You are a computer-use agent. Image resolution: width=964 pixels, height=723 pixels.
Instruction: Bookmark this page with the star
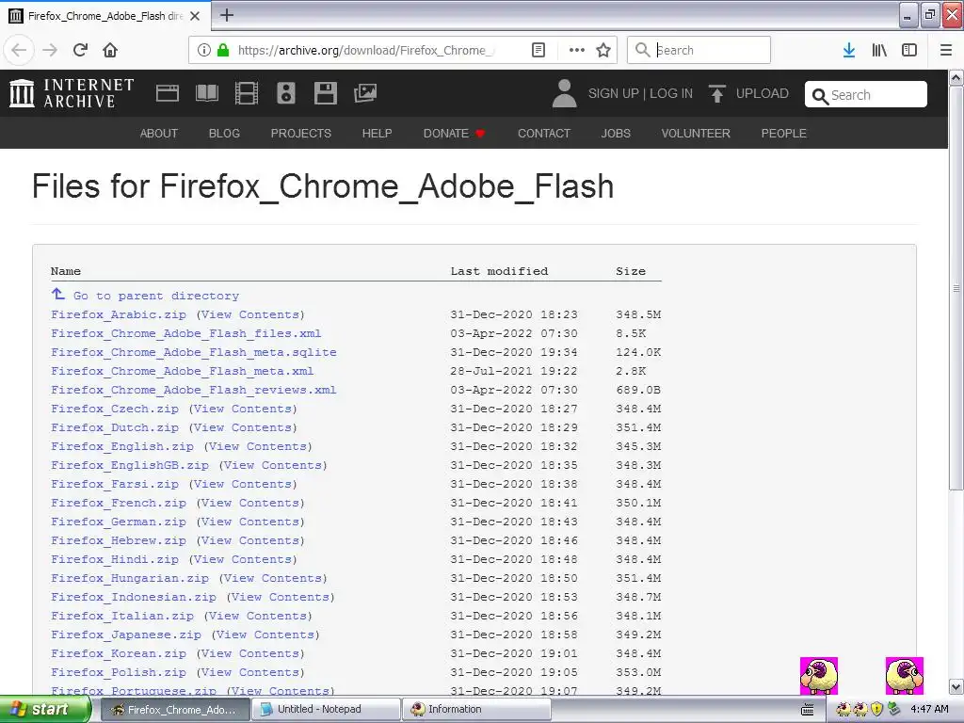[x=603, y=50]
